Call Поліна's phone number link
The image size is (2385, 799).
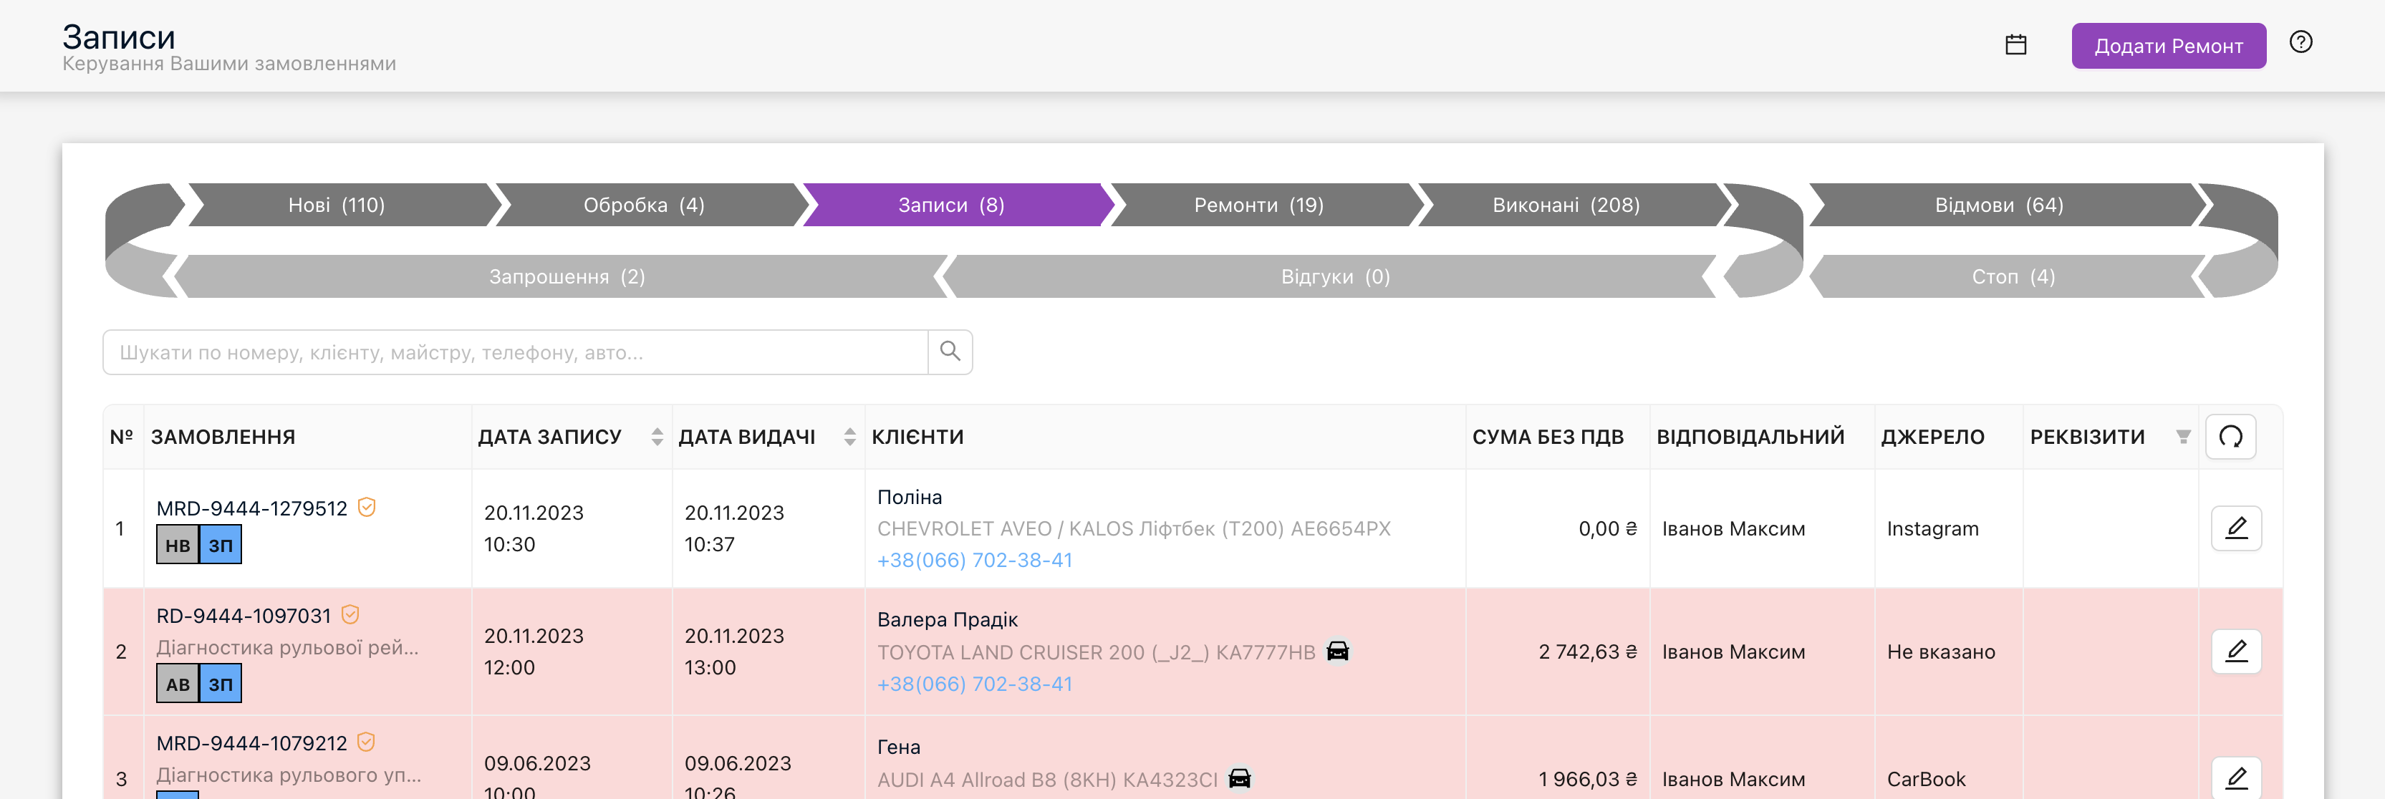coord(975,560)
